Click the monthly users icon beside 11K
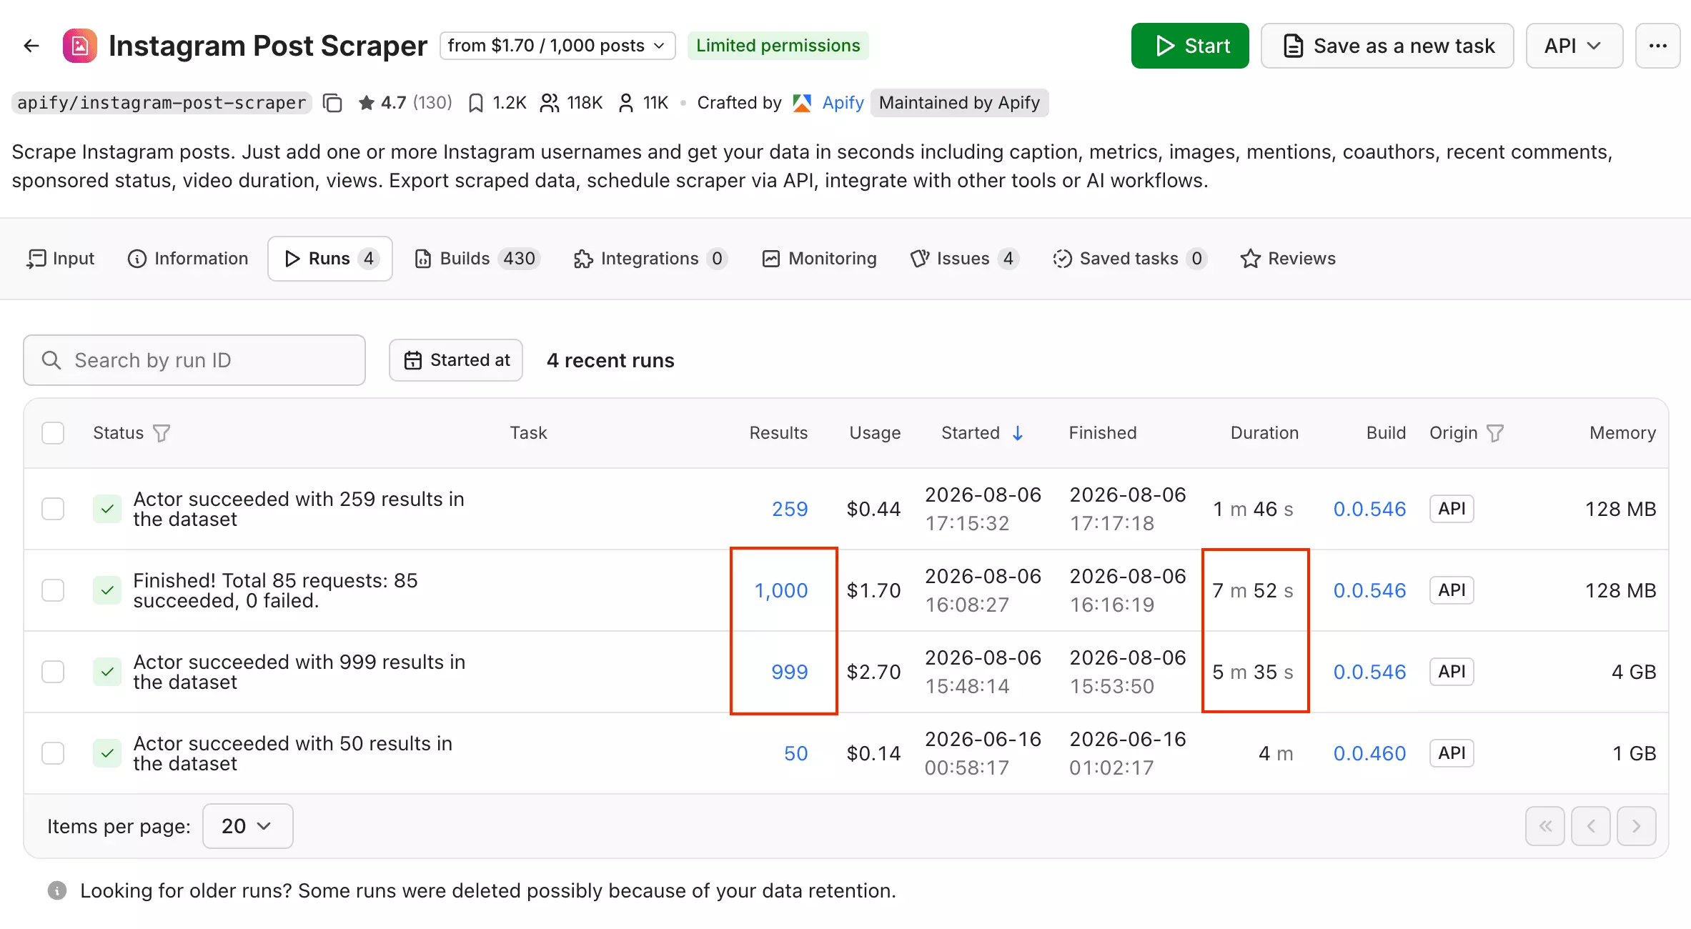Image resolution: width=1691 pixels, height=929 pixels. (625, 103)
